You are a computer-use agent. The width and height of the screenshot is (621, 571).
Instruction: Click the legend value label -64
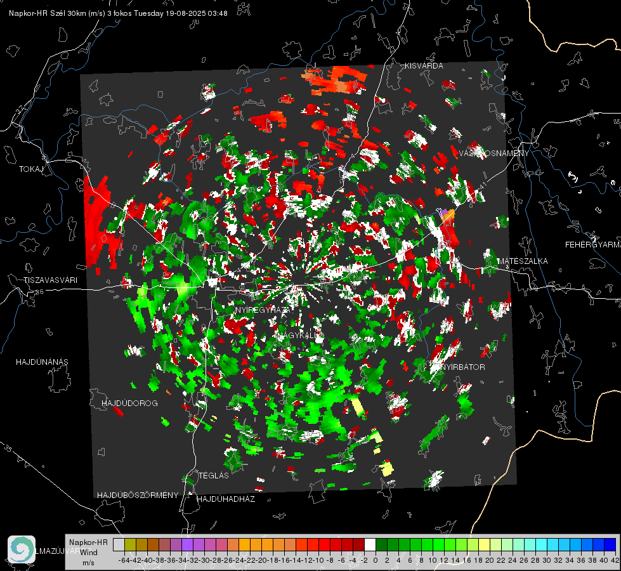[x=124, y=560]
